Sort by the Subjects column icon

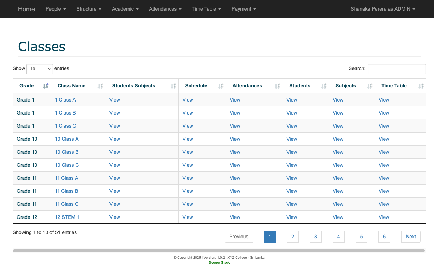tap(370, 86)
